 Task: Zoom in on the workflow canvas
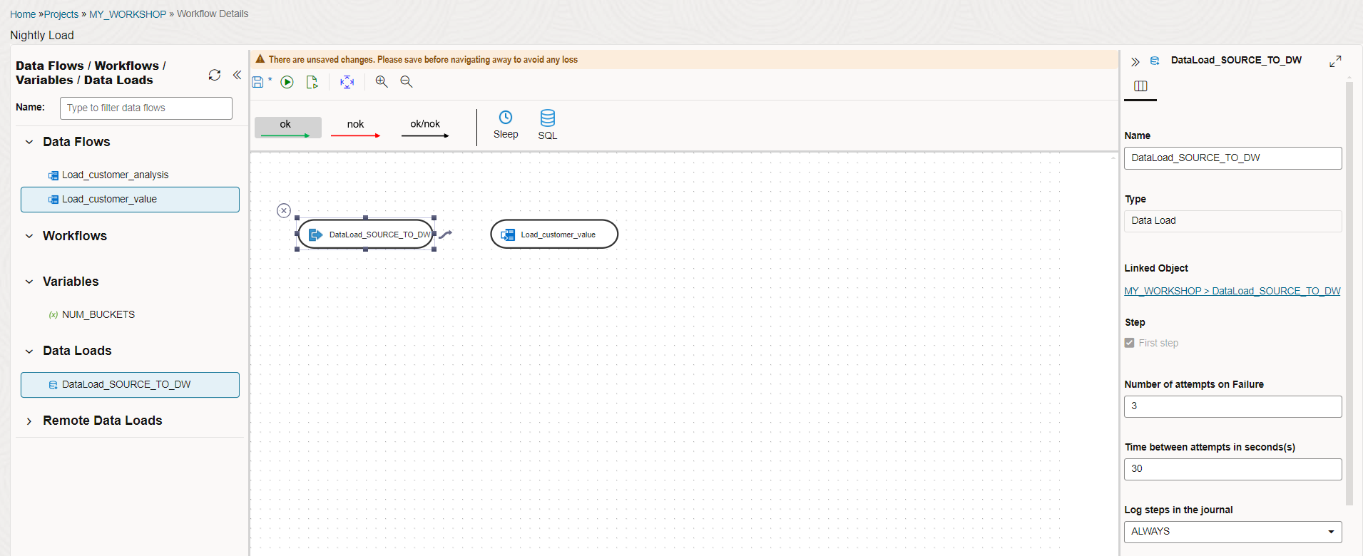382,82
